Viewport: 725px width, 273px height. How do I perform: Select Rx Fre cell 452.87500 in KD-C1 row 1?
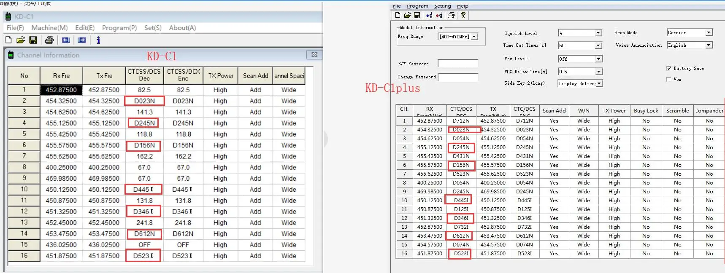[61, 90]
